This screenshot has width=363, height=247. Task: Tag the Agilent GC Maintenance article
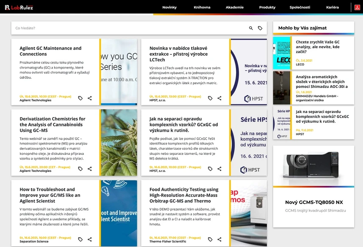pos(80,98)
